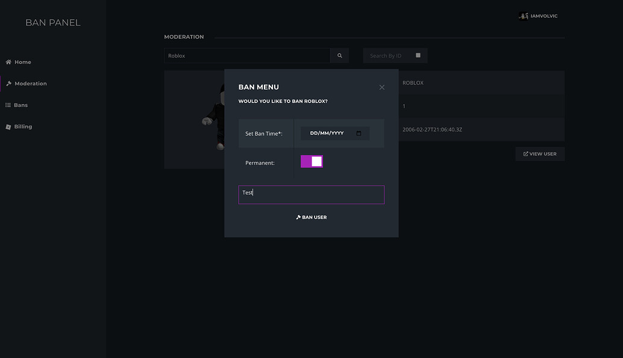This screenshot has height=358, width=623.
Task: Click the search magnifier icon
Action: (x=339, y=55)
